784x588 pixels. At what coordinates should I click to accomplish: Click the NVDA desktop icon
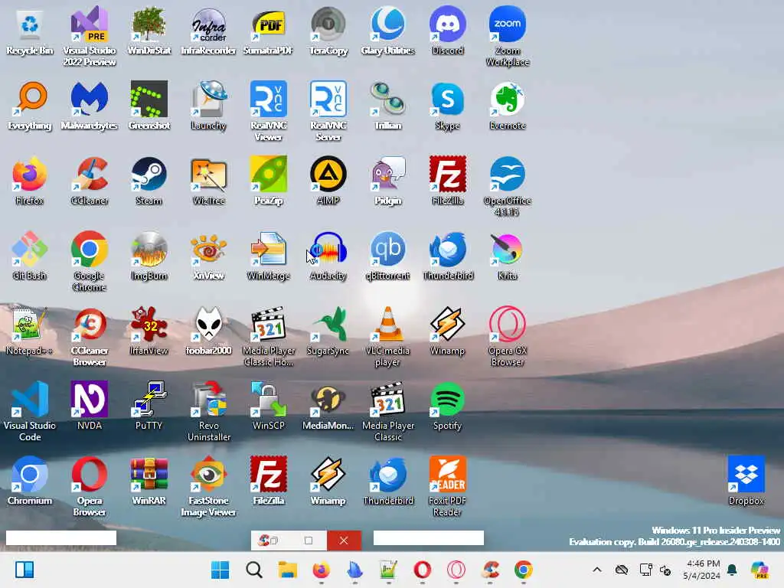[89, 406]
